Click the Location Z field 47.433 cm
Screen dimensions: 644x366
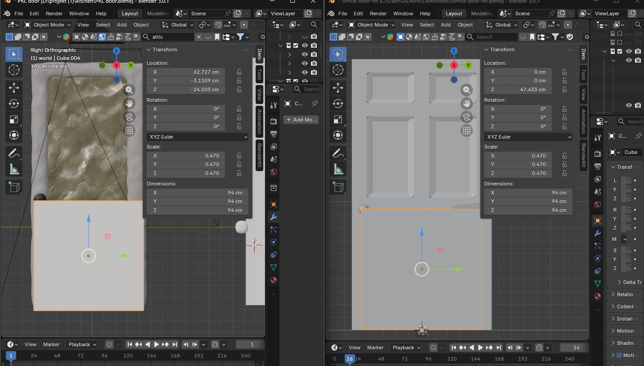tap(518, 90)
